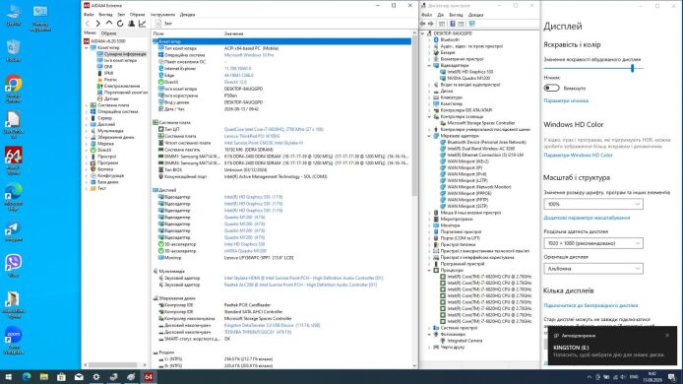
Task: Collapse the Комп'ютер node in AIDA64 tree
Action: click(x=87, y=47)
